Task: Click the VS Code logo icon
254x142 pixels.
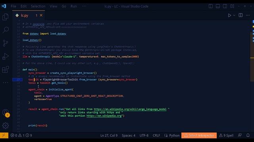Action: [x=4, y=6]
